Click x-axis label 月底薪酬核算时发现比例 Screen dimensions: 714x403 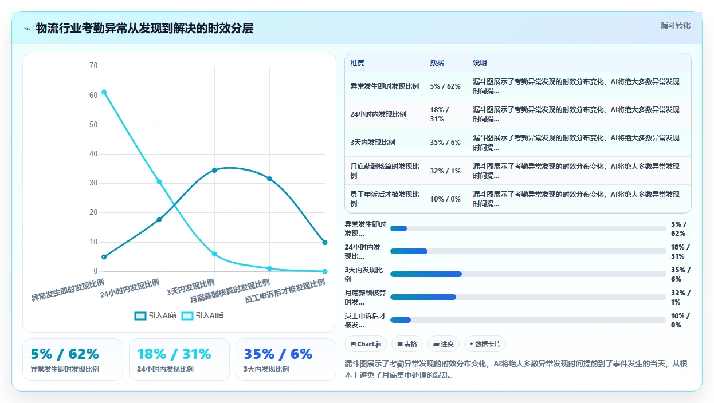(x=230, y=291)
